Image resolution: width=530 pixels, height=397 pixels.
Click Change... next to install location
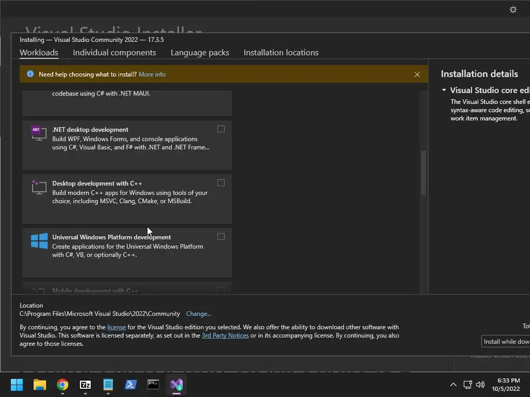click(198, 314)
